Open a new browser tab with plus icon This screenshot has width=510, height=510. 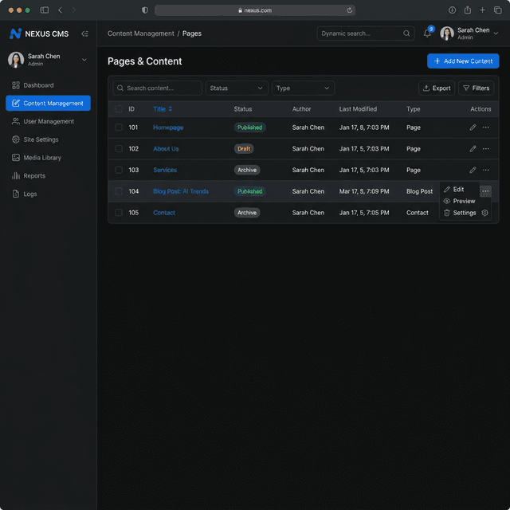click(482, 10)
